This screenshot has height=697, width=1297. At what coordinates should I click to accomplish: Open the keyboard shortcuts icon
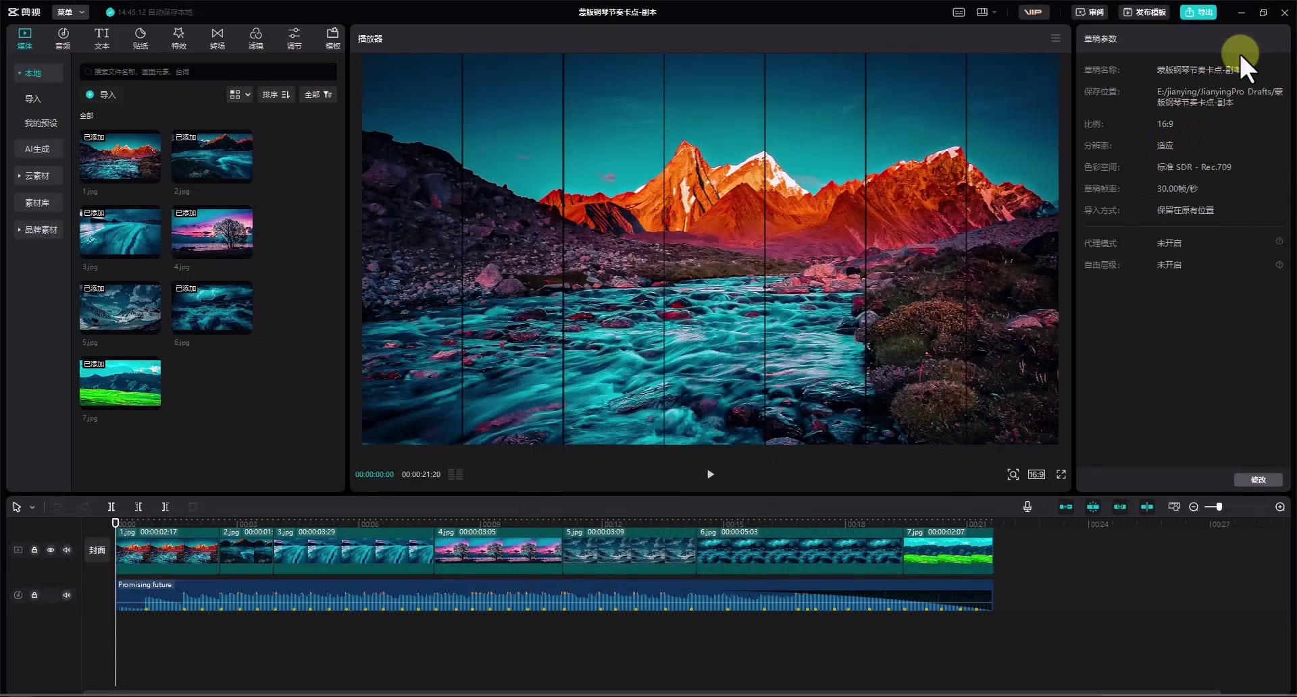pyautogui.click(x=959, y=12)
